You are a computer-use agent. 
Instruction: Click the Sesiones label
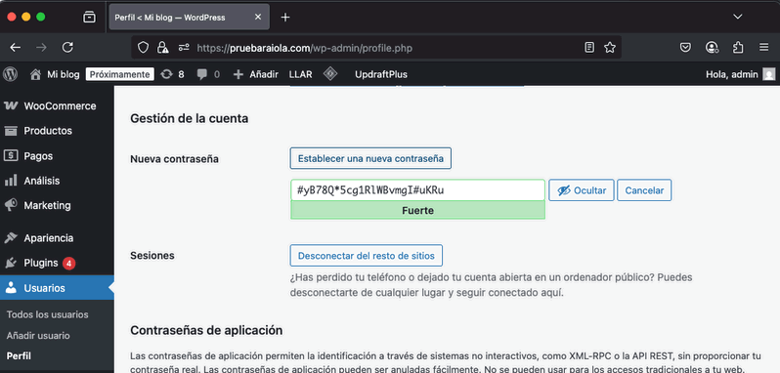(x=152, y=255)
